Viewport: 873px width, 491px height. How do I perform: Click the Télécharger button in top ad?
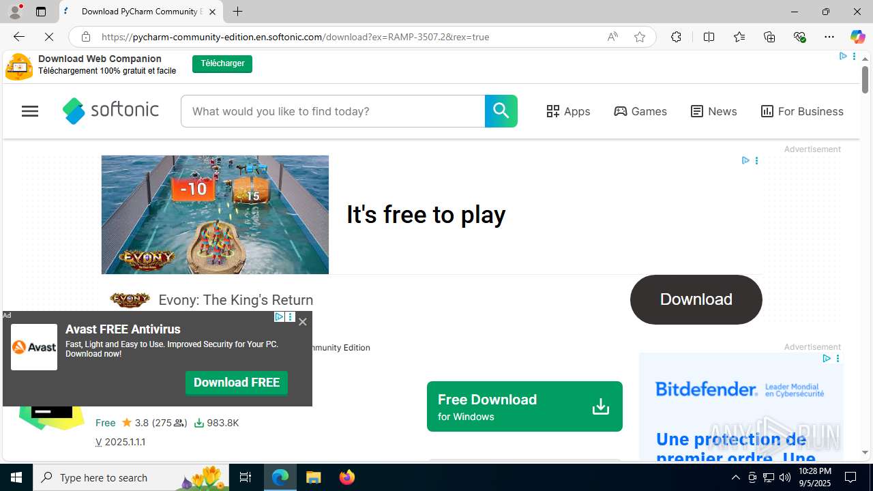click(x=222, y=63)
